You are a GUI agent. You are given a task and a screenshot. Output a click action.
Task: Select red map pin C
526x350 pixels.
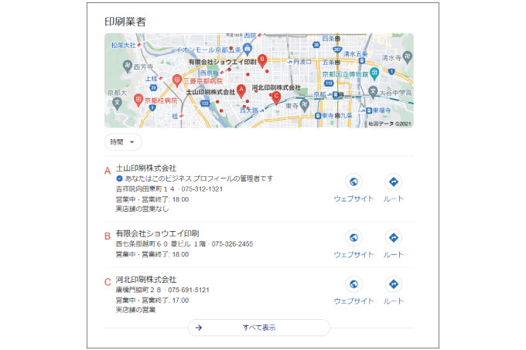(x=276, y=97)
